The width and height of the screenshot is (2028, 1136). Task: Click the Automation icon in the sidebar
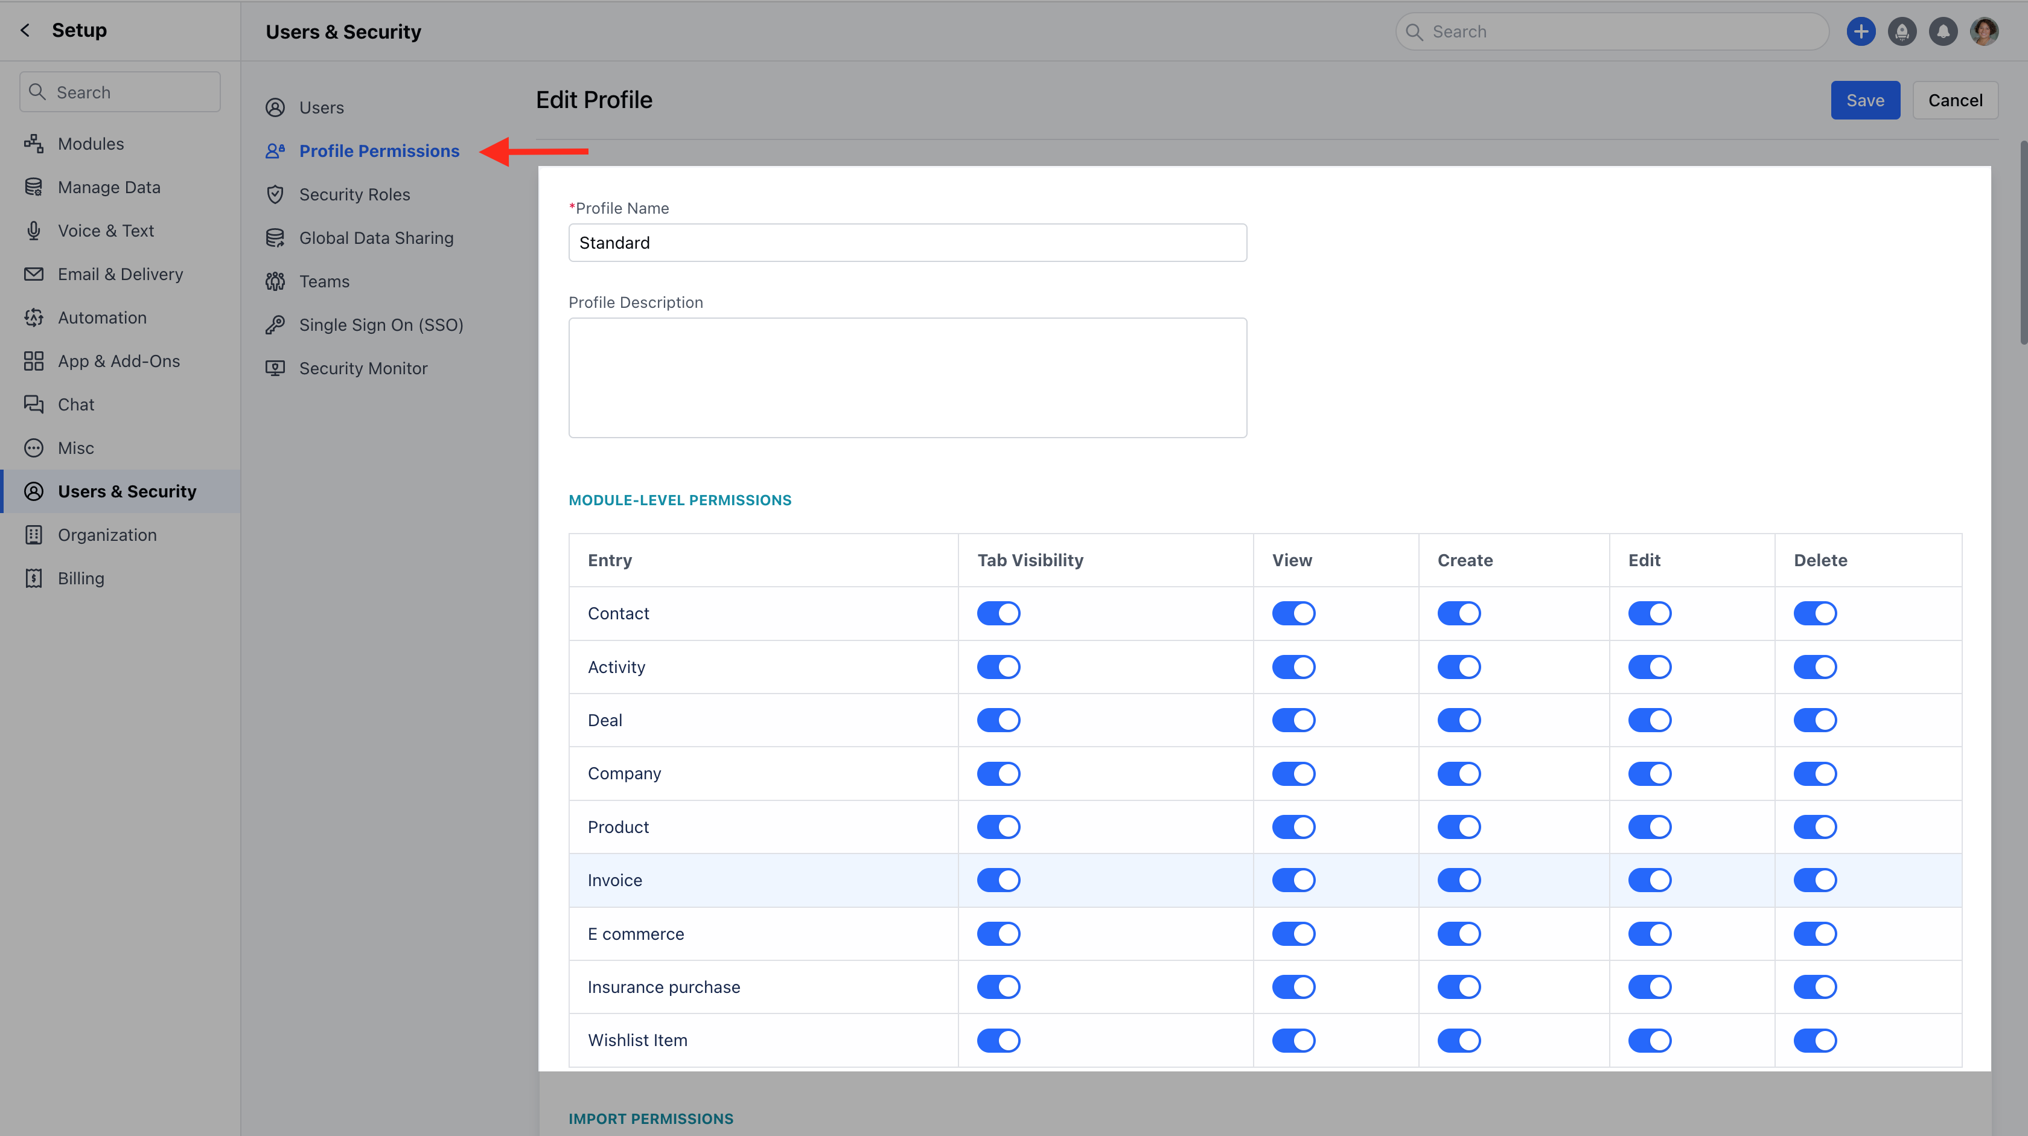pos(33,318)
